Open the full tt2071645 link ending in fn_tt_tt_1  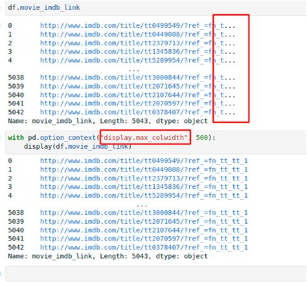(144, 221)
